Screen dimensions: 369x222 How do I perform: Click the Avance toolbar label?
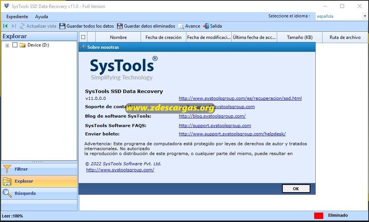click(192, 26)
